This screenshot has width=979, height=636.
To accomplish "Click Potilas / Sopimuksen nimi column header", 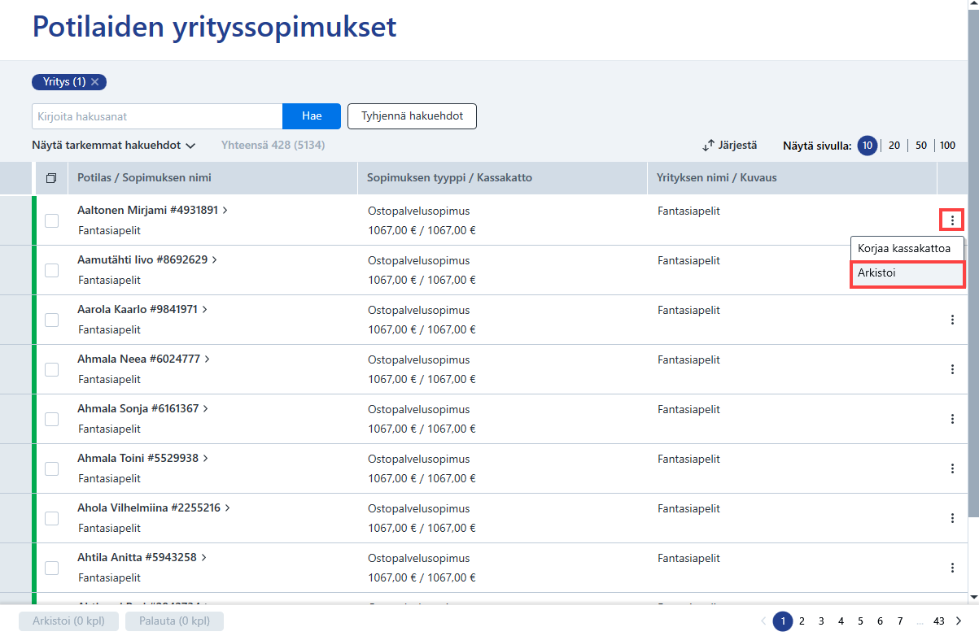I will tap(214, 178).
